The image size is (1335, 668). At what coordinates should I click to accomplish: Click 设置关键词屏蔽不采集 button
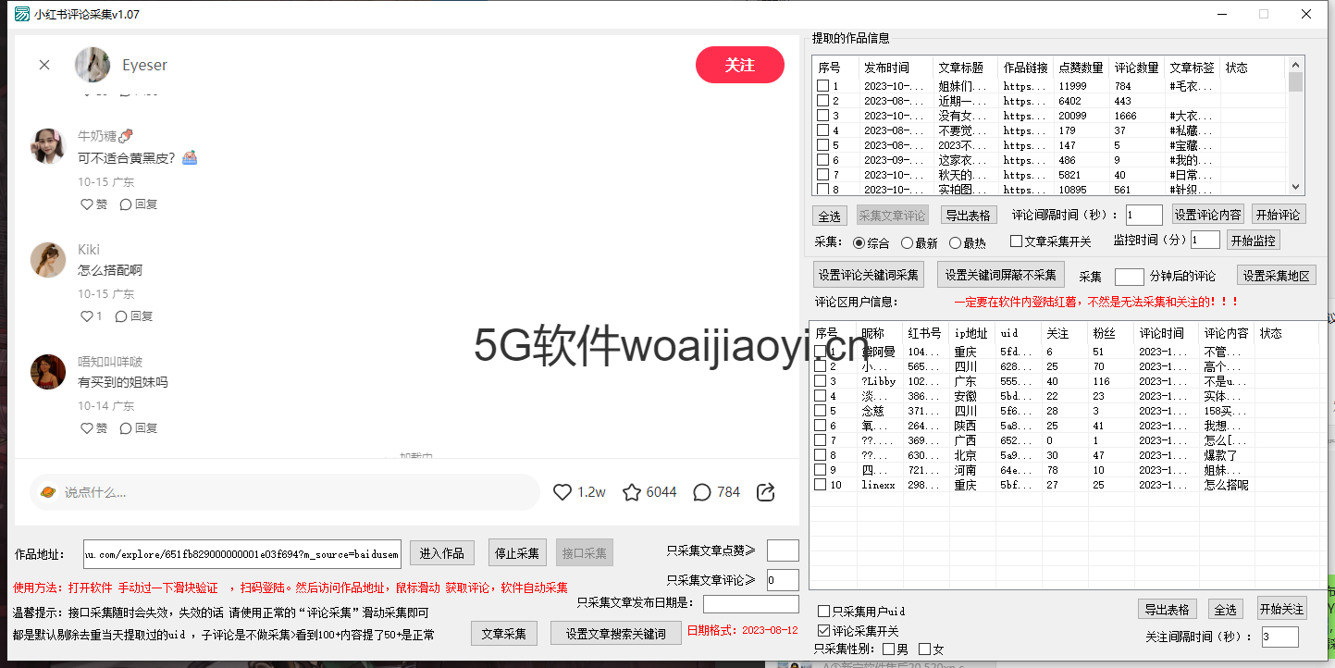pyautogui.click(x=1000, y=275)
